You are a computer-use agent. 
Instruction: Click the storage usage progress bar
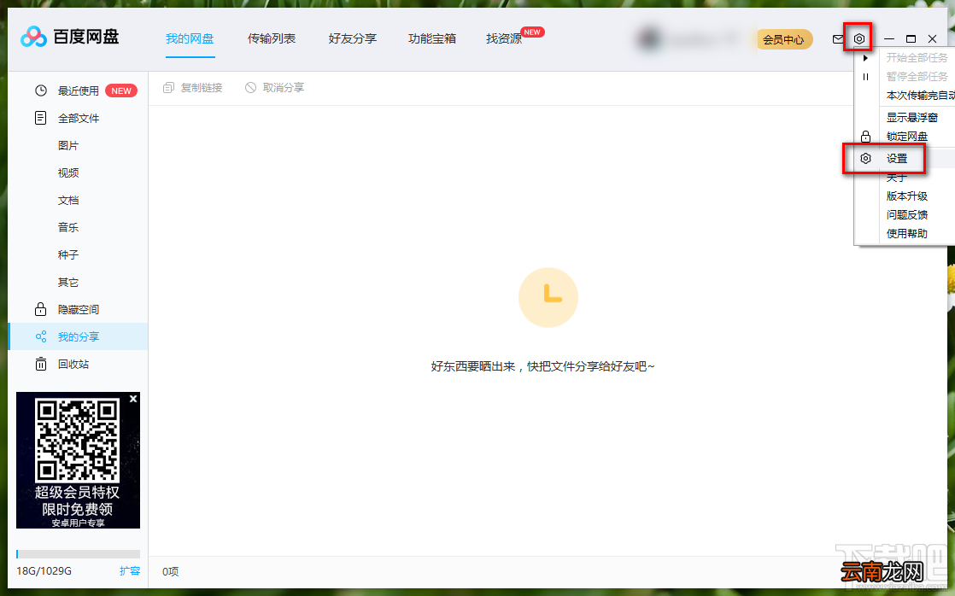coord(78,554)
